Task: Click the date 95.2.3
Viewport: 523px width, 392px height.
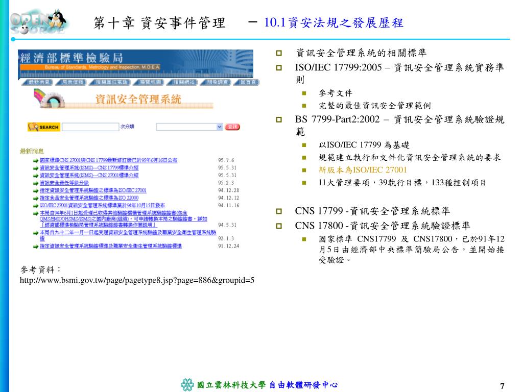Action: click(x=226, y=183)
